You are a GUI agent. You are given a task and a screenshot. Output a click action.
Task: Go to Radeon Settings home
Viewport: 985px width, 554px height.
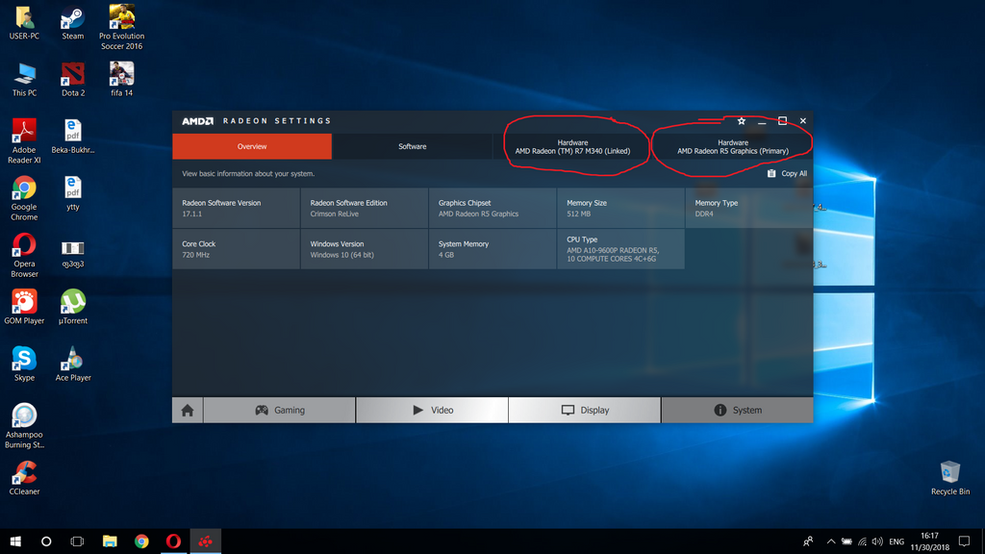188,410
